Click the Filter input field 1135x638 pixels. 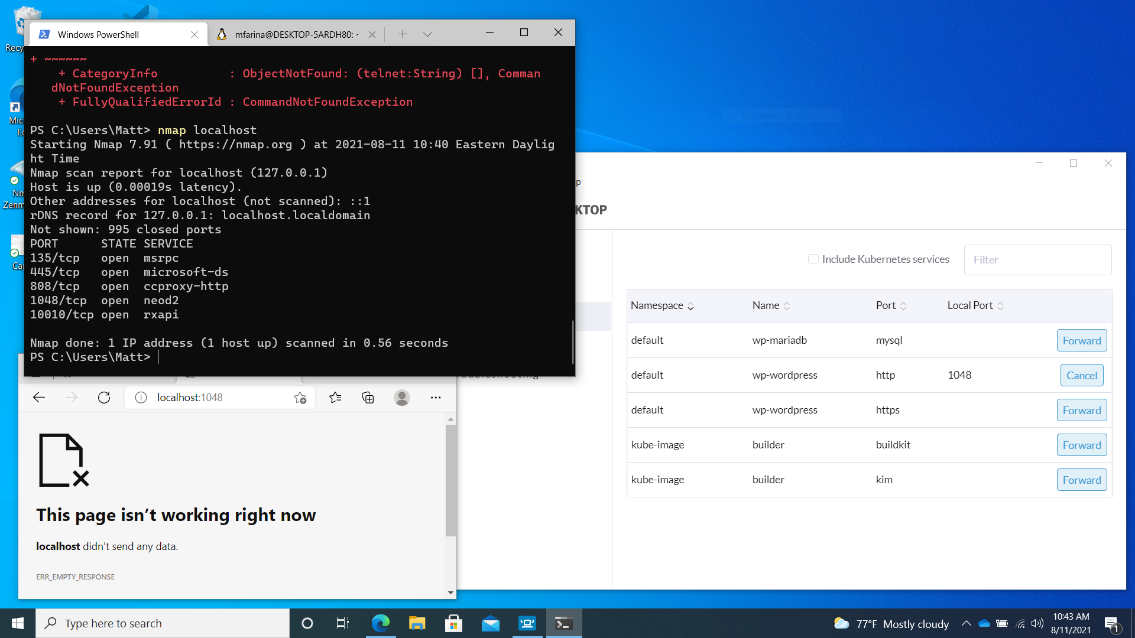[x=1037, y=260]
